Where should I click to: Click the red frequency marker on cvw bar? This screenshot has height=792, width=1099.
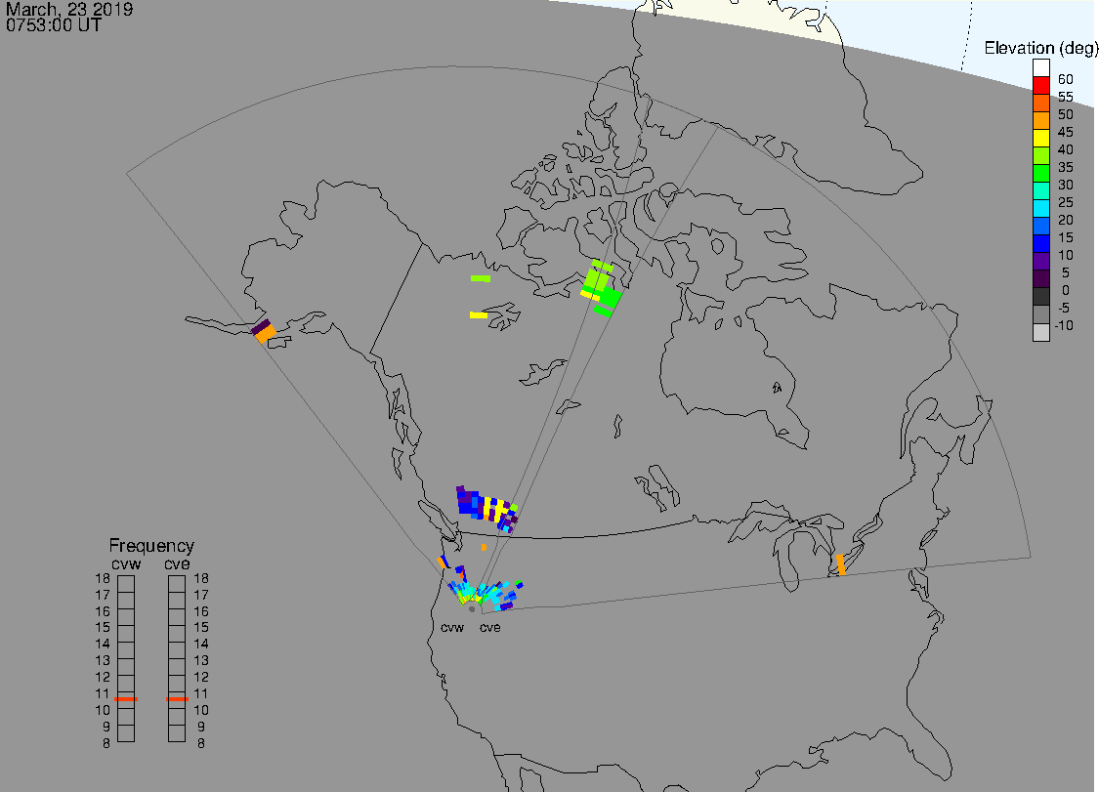126,699
